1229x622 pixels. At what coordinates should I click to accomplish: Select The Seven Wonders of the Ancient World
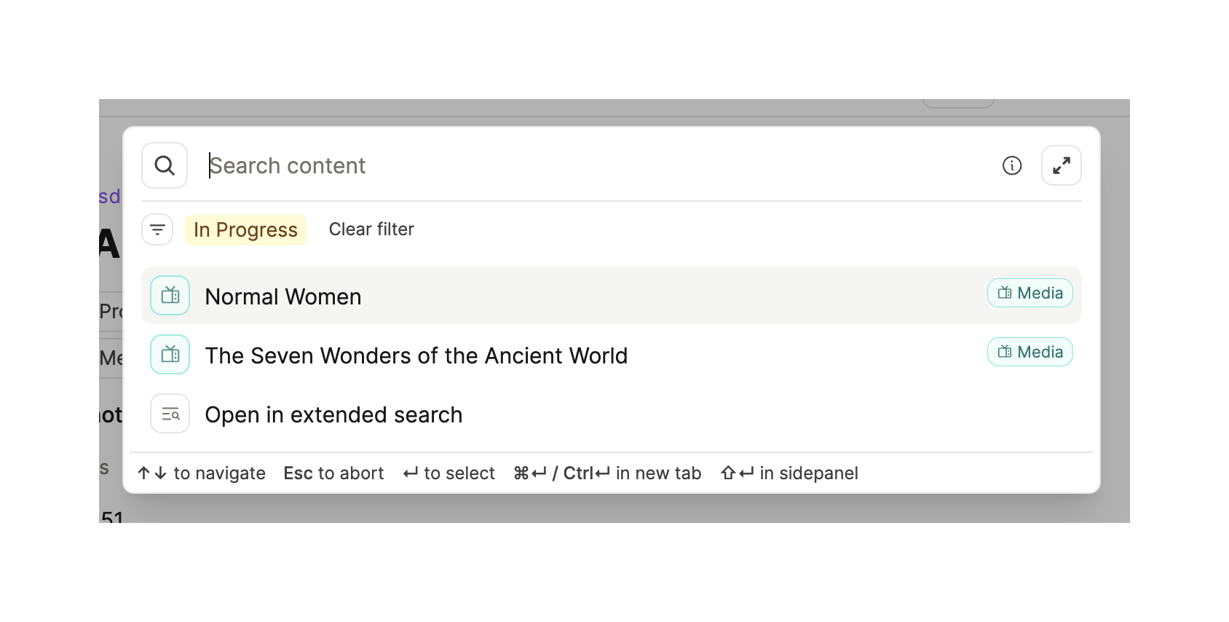pyautogui.click(x=416, y=355)
